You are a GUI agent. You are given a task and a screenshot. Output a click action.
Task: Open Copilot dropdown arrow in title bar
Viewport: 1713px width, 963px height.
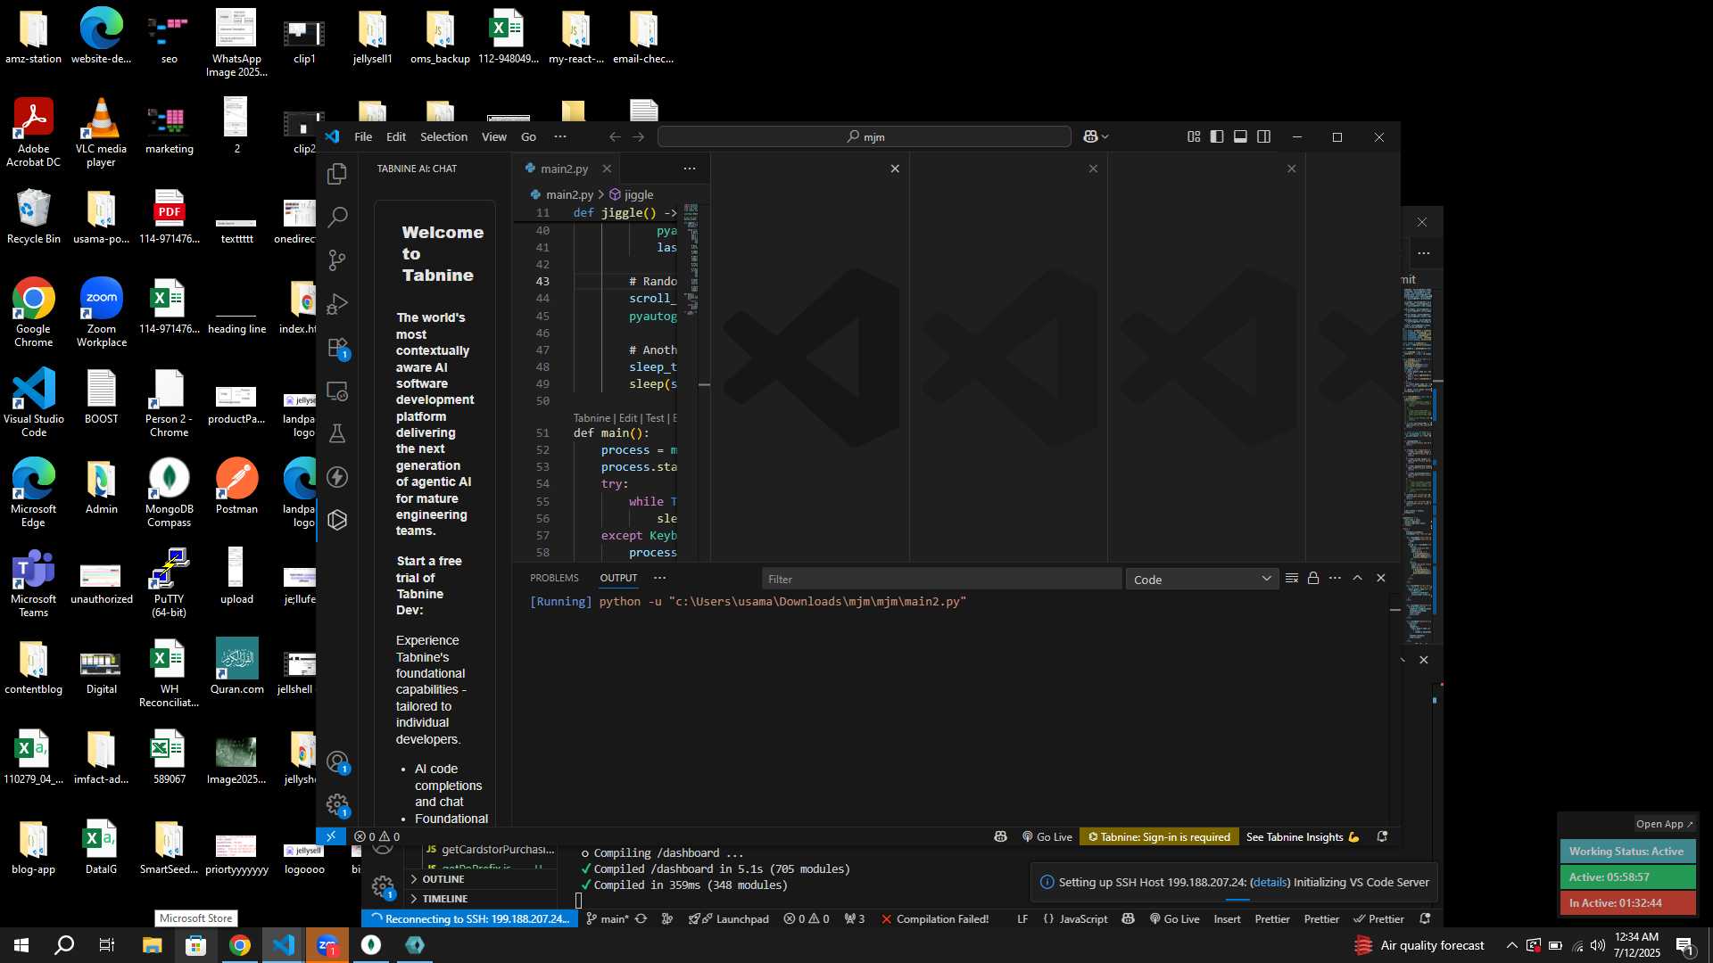point(1105,136)
